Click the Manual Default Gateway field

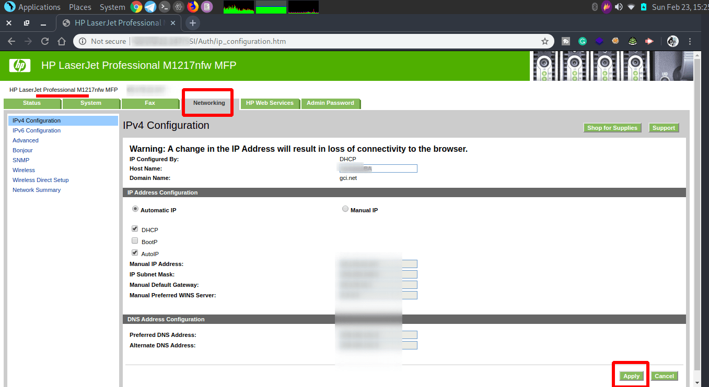(378, 285)
